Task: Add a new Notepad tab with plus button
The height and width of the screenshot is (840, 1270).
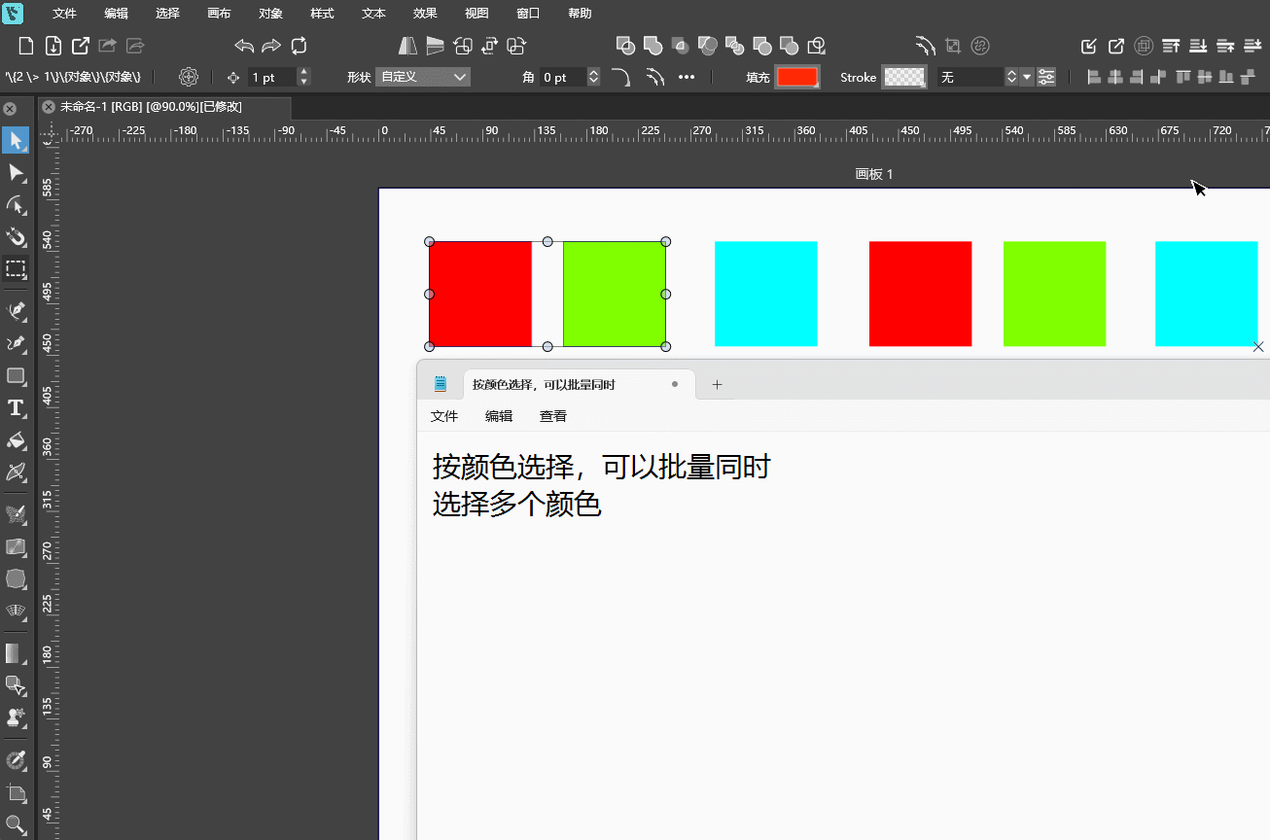Action: pyautogui.click(x=718, y=385)
